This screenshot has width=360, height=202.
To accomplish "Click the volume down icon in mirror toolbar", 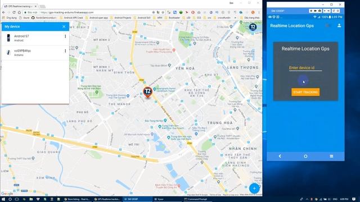I will pyautogui.click(x=325, y=11).
